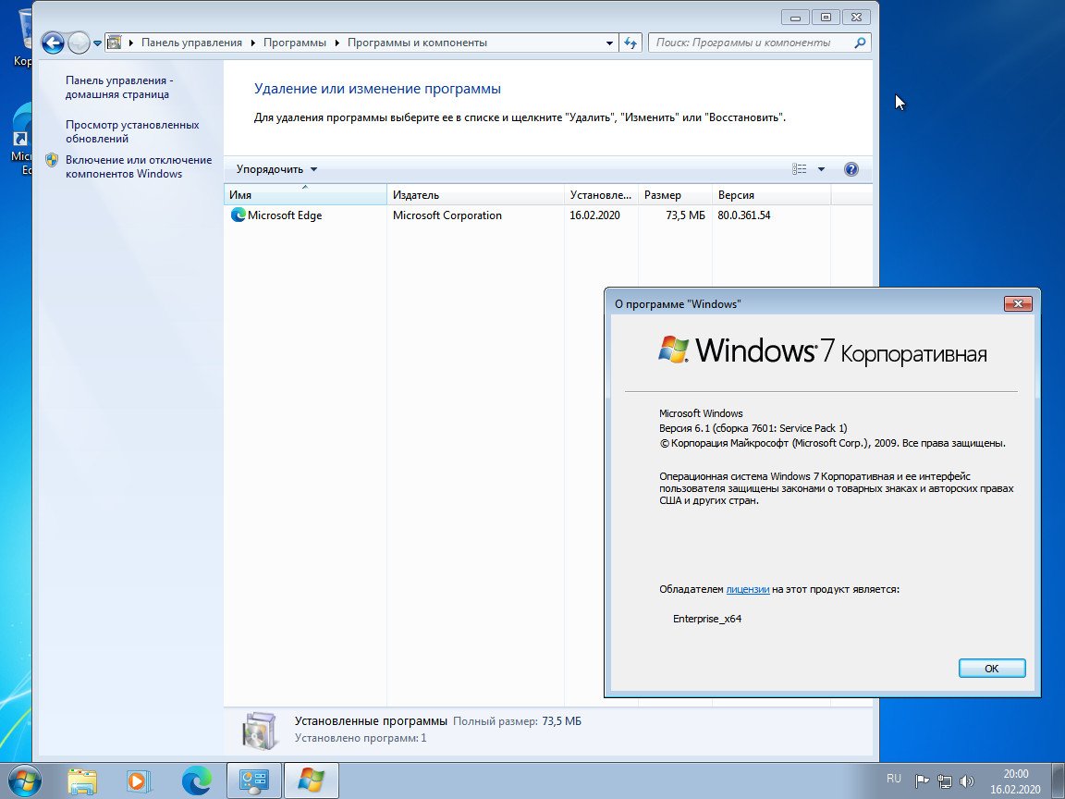Image resolution: width=1065 pixels, height=799 pixels.
Task: Open the 'лицензии' license link
Action: click(747, 589)
